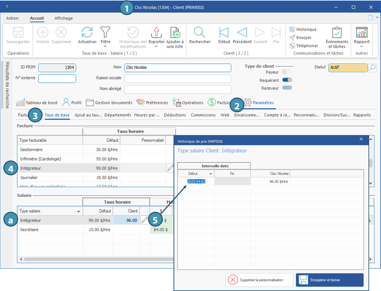Click Supprimer la personnalisation button
This screenshot has height=291, width=381.
[259, 280]
